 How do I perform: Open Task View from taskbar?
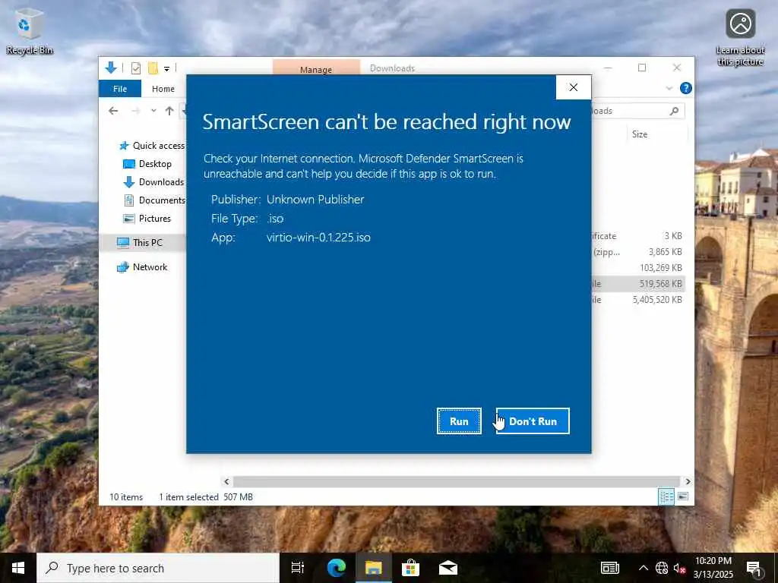click(298, 568)
